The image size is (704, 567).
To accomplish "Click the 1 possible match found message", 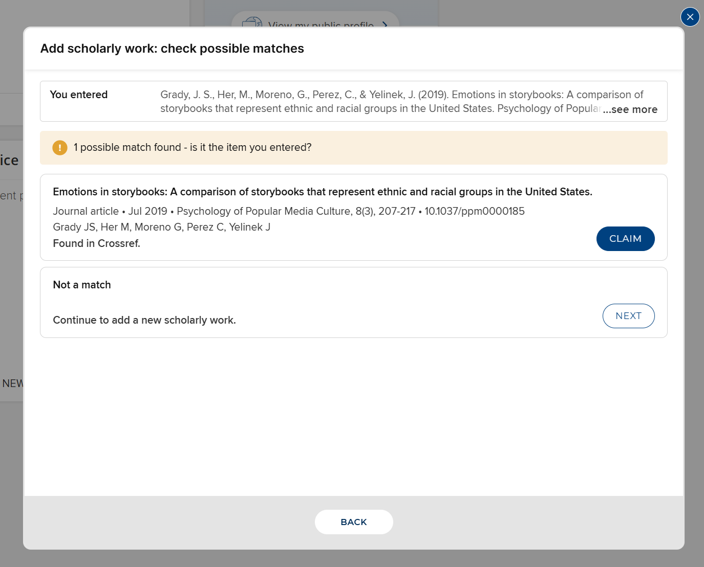I will [193, 147].
